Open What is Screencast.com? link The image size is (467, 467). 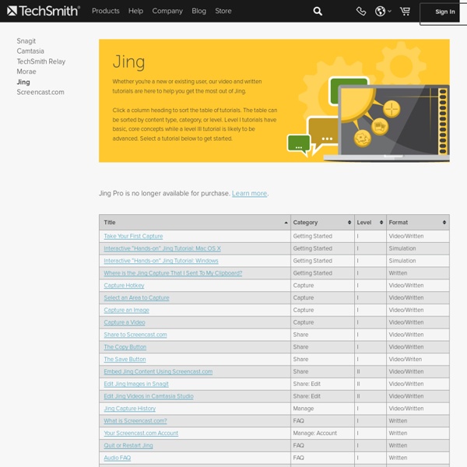coord(135,421)
